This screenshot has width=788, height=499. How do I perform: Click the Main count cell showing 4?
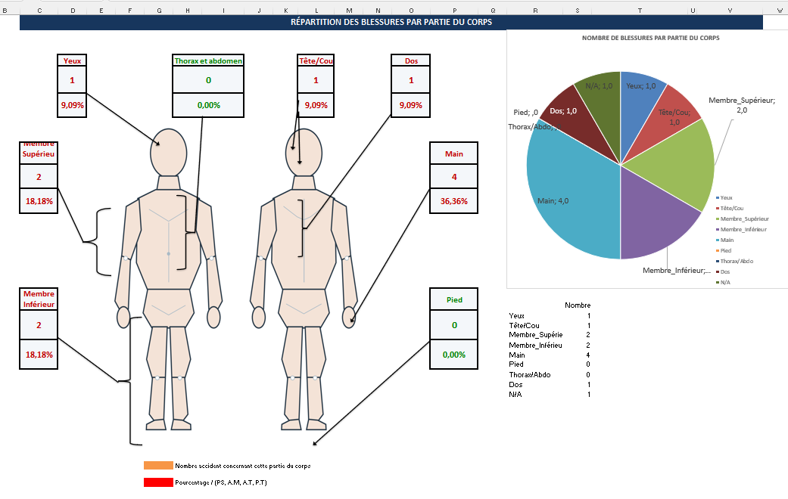454,177
